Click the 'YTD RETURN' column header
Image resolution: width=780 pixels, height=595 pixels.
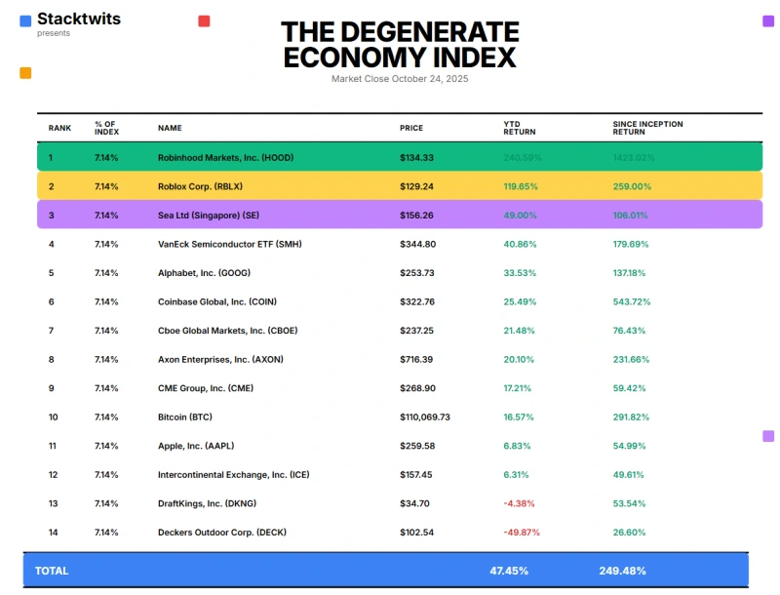click(520, 128)
